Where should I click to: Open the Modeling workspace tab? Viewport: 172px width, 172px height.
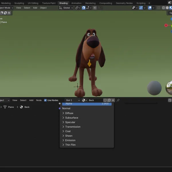(6, 3)
